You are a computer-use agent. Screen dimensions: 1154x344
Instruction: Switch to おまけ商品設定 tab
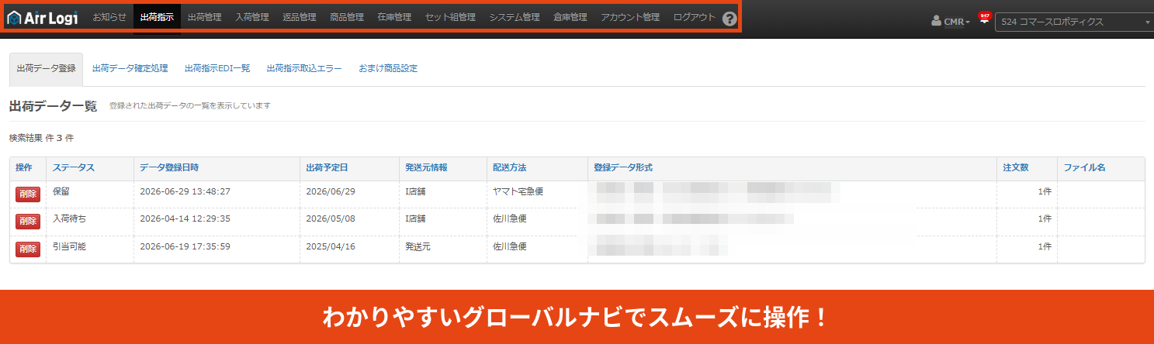pos(388,68)
